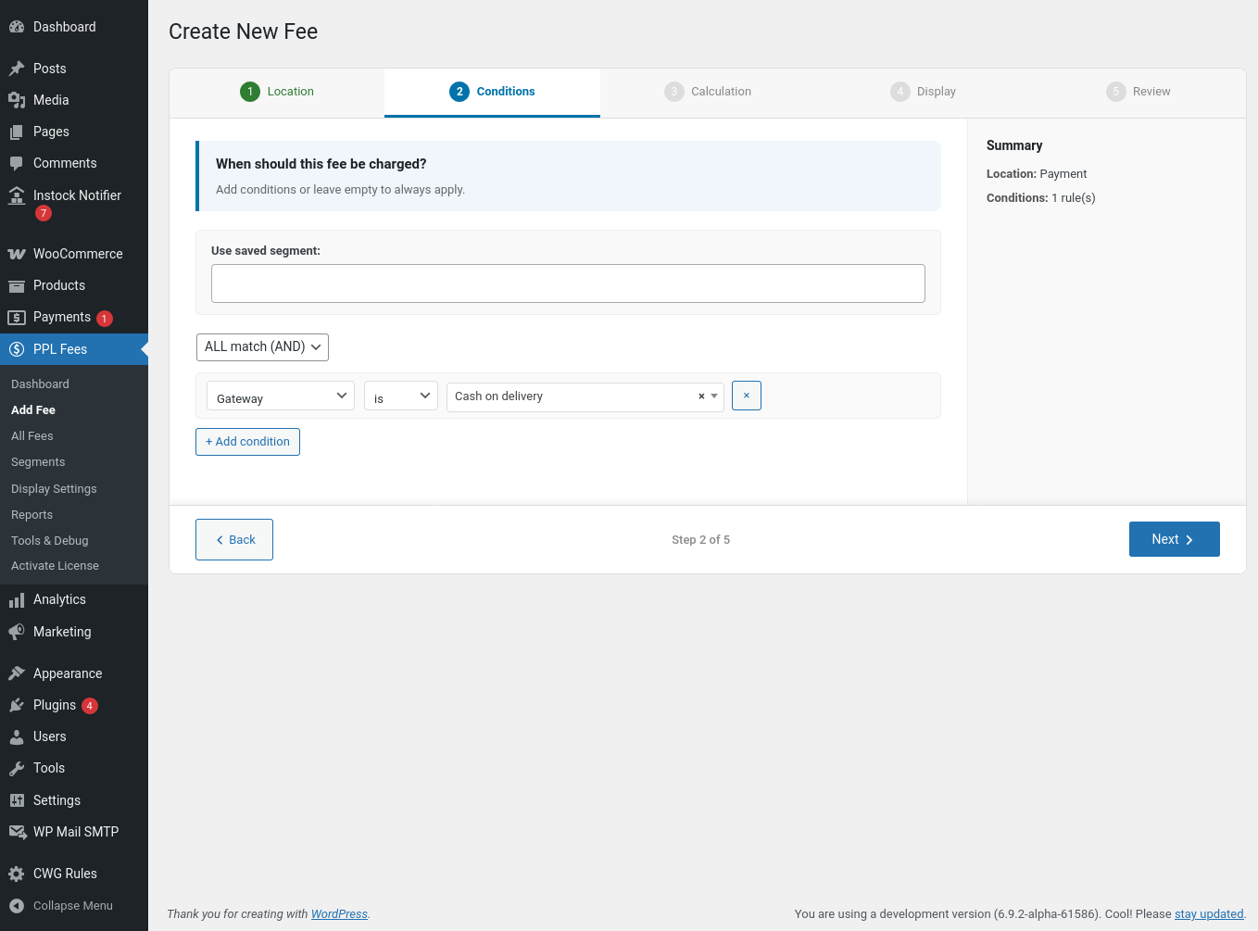
Task: Click the Add condition button
Action: (x=247, y=442)
